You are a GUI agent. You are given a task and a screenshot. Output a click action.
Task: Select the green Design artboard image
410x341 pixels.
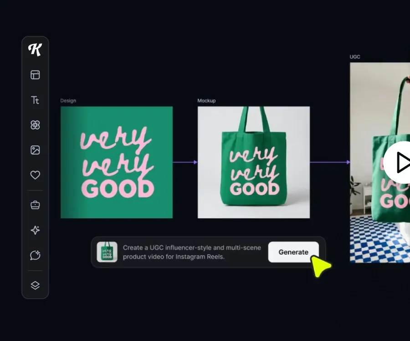point(117,162)
